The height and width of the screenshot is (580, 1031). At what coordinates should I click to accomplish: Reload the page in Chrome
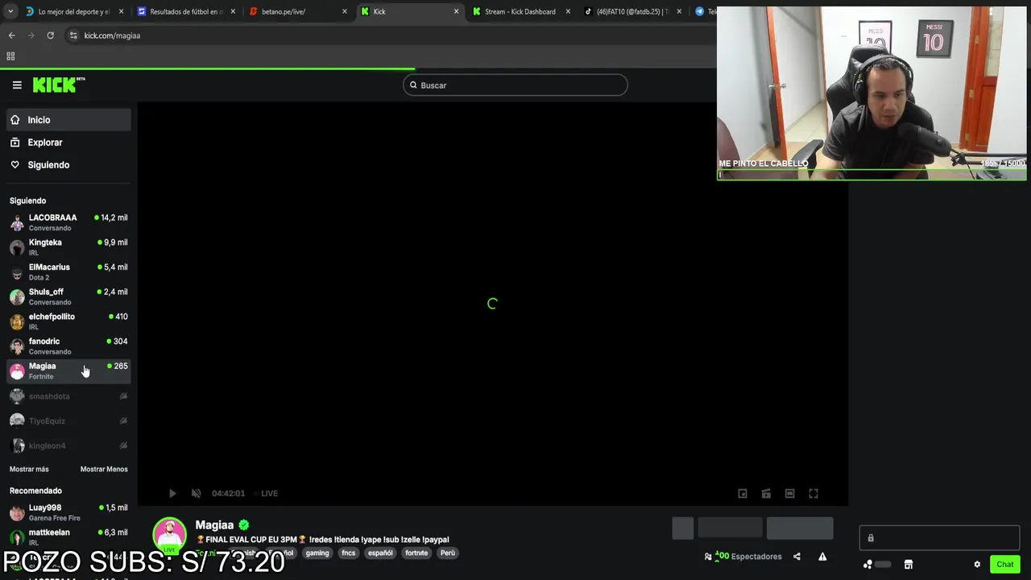50,35
